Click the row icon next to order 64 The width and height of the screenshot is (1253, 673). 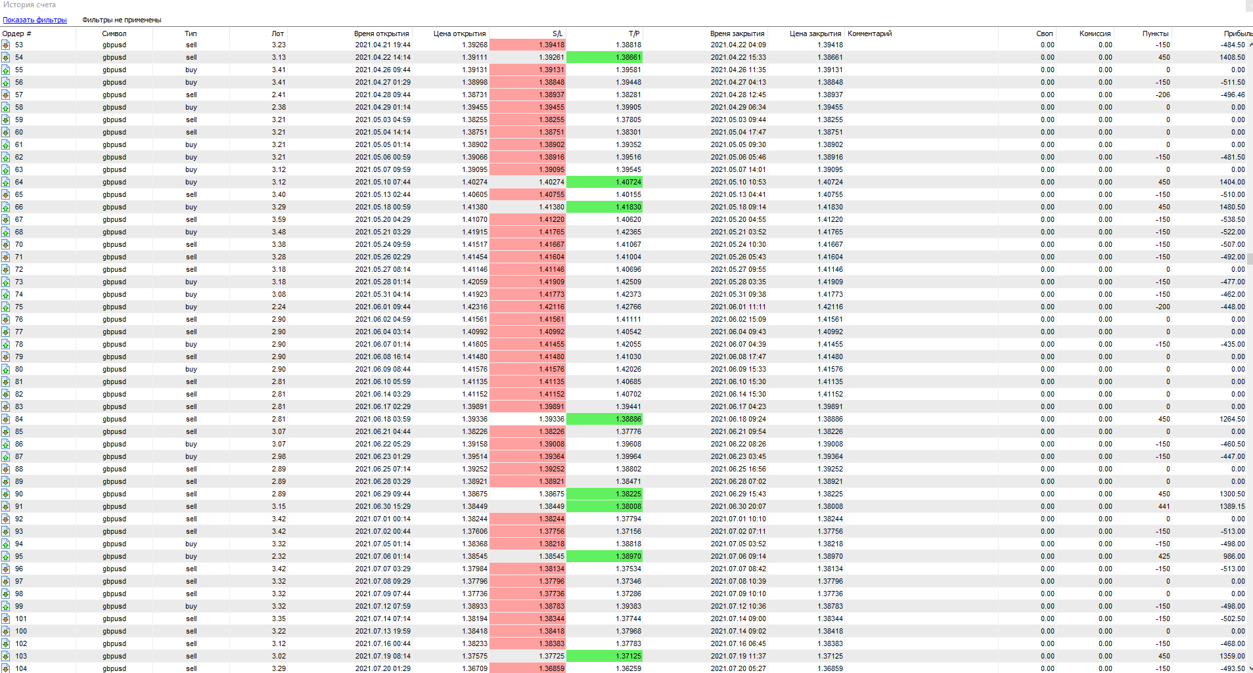(5, 183)
